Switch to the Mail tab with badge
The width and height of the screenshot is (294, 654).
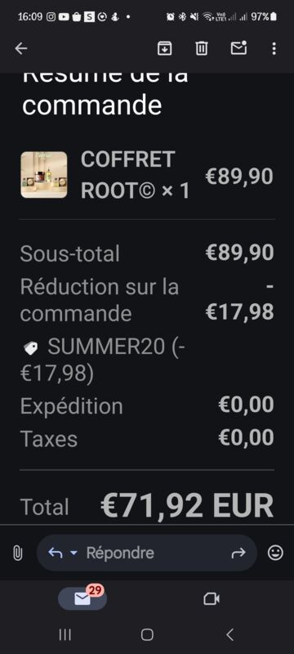tap(82, 598)
